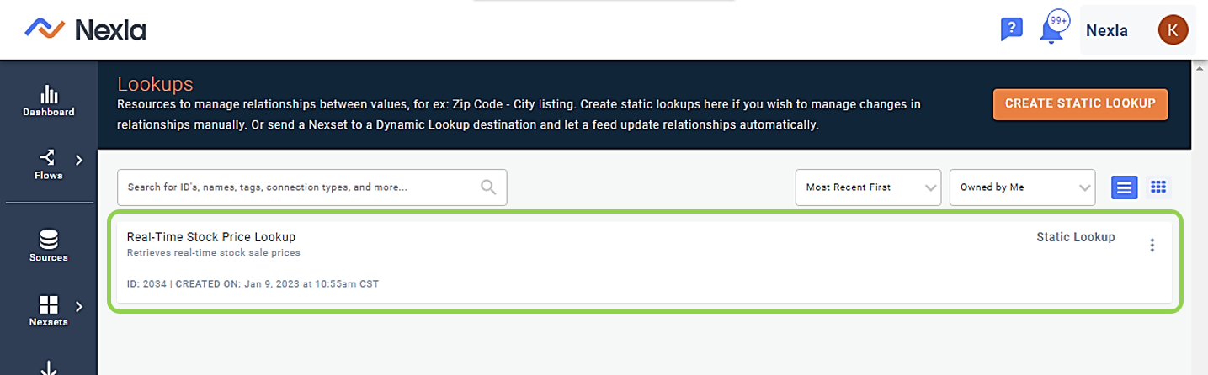Open notifications bell with 99+ badge
Viewport: 1208px width, 375px height.
(1053, 28)
